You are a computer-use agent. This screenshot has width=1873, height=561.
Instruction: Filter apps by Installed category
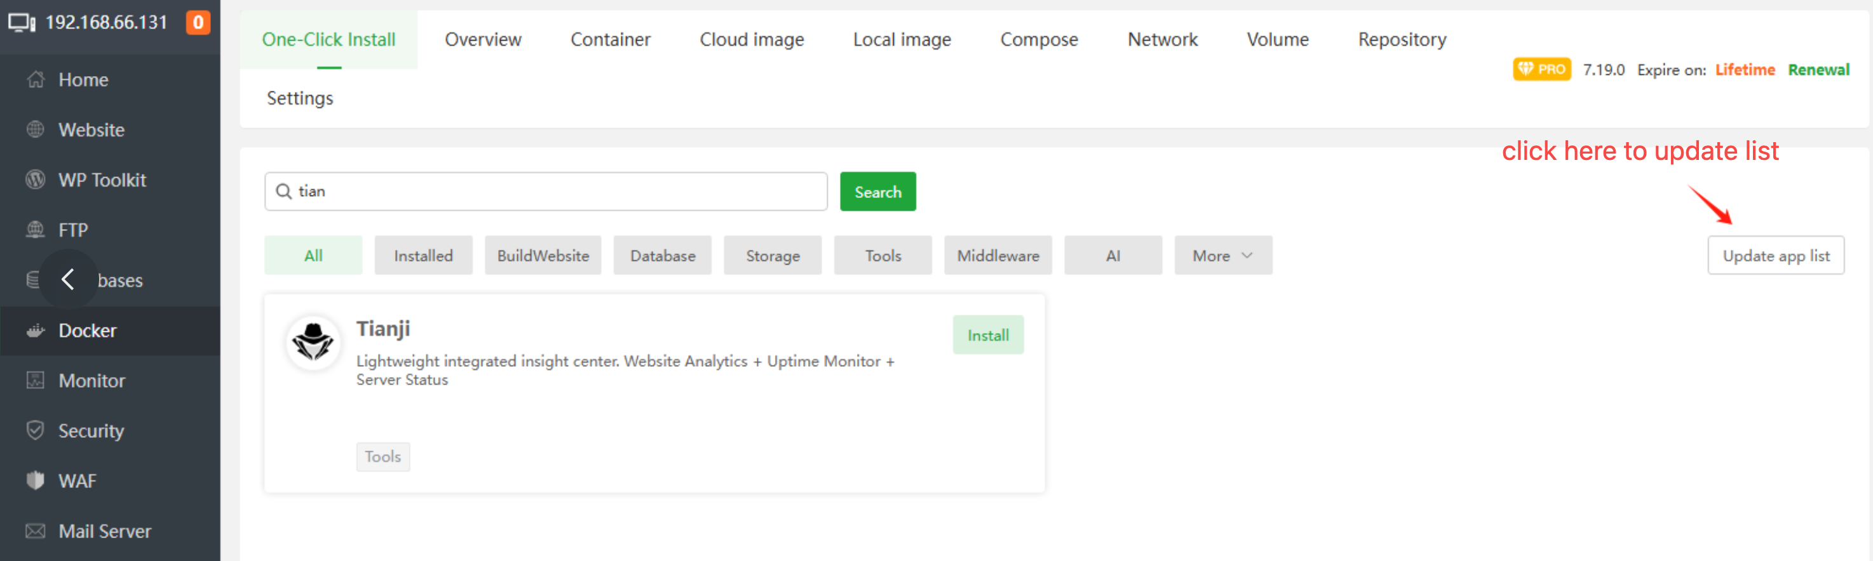423,256
